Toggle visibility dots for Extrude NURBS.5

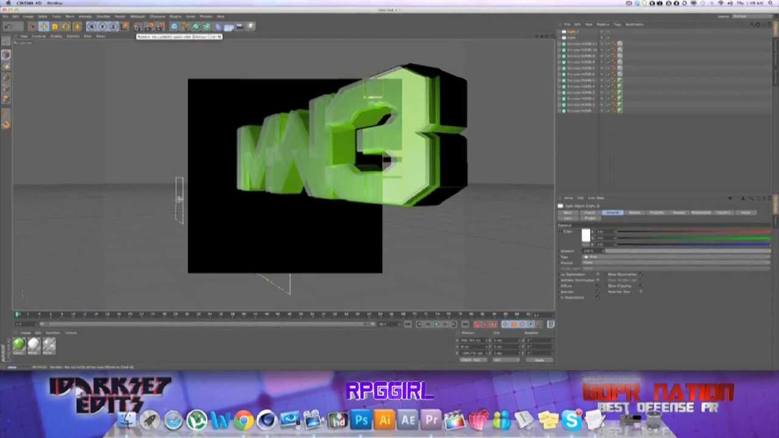(x=601, y=80)
